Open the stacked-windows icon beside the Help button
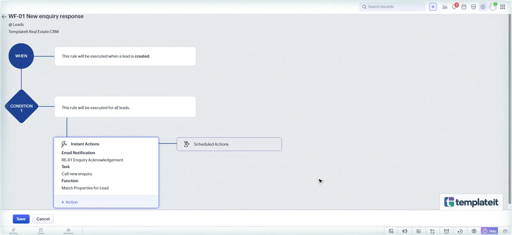Viewport: 512px width, 235px height. pos(505,231)
